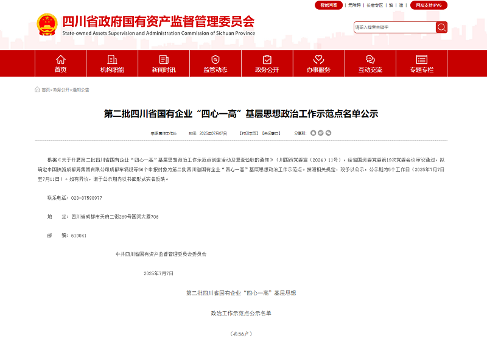Focus the keyword search input field
Screen dimensions: 487x341
(x=394, y=27)
